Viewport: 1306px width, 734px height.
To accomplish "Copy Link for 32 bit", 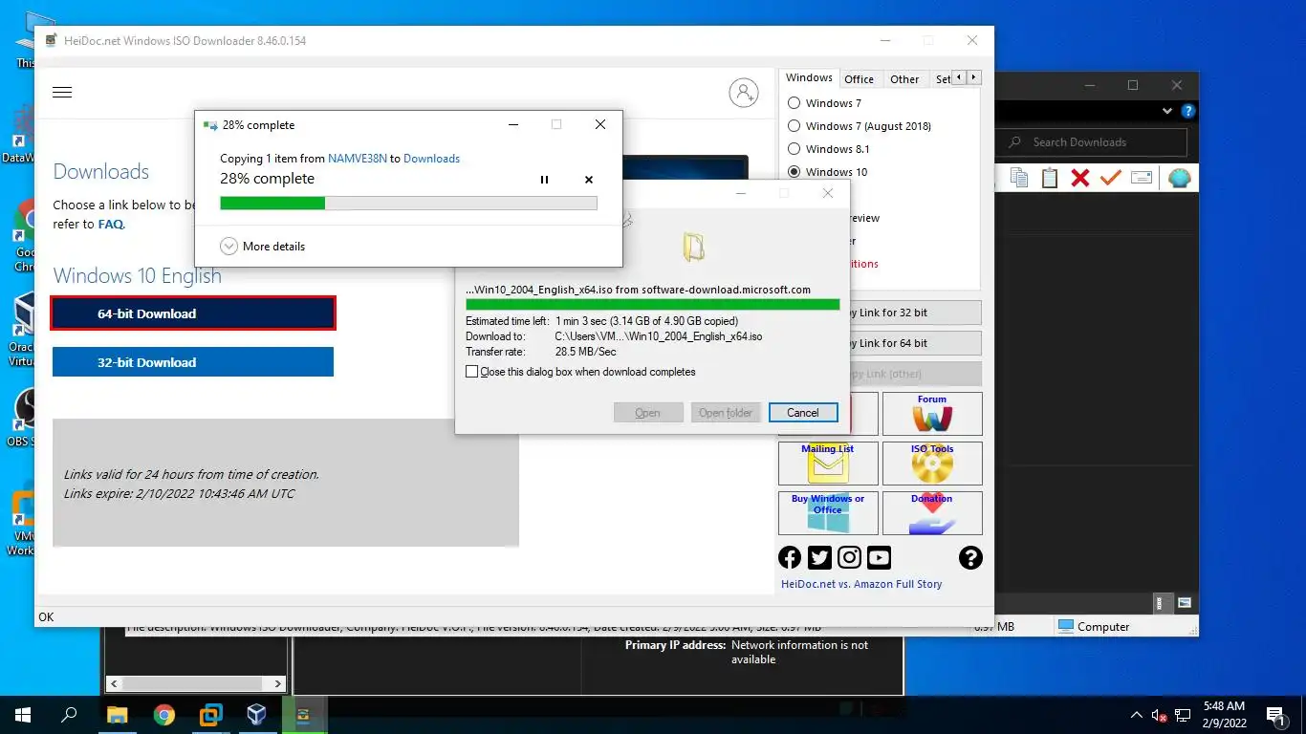I will tap(909, 313).
